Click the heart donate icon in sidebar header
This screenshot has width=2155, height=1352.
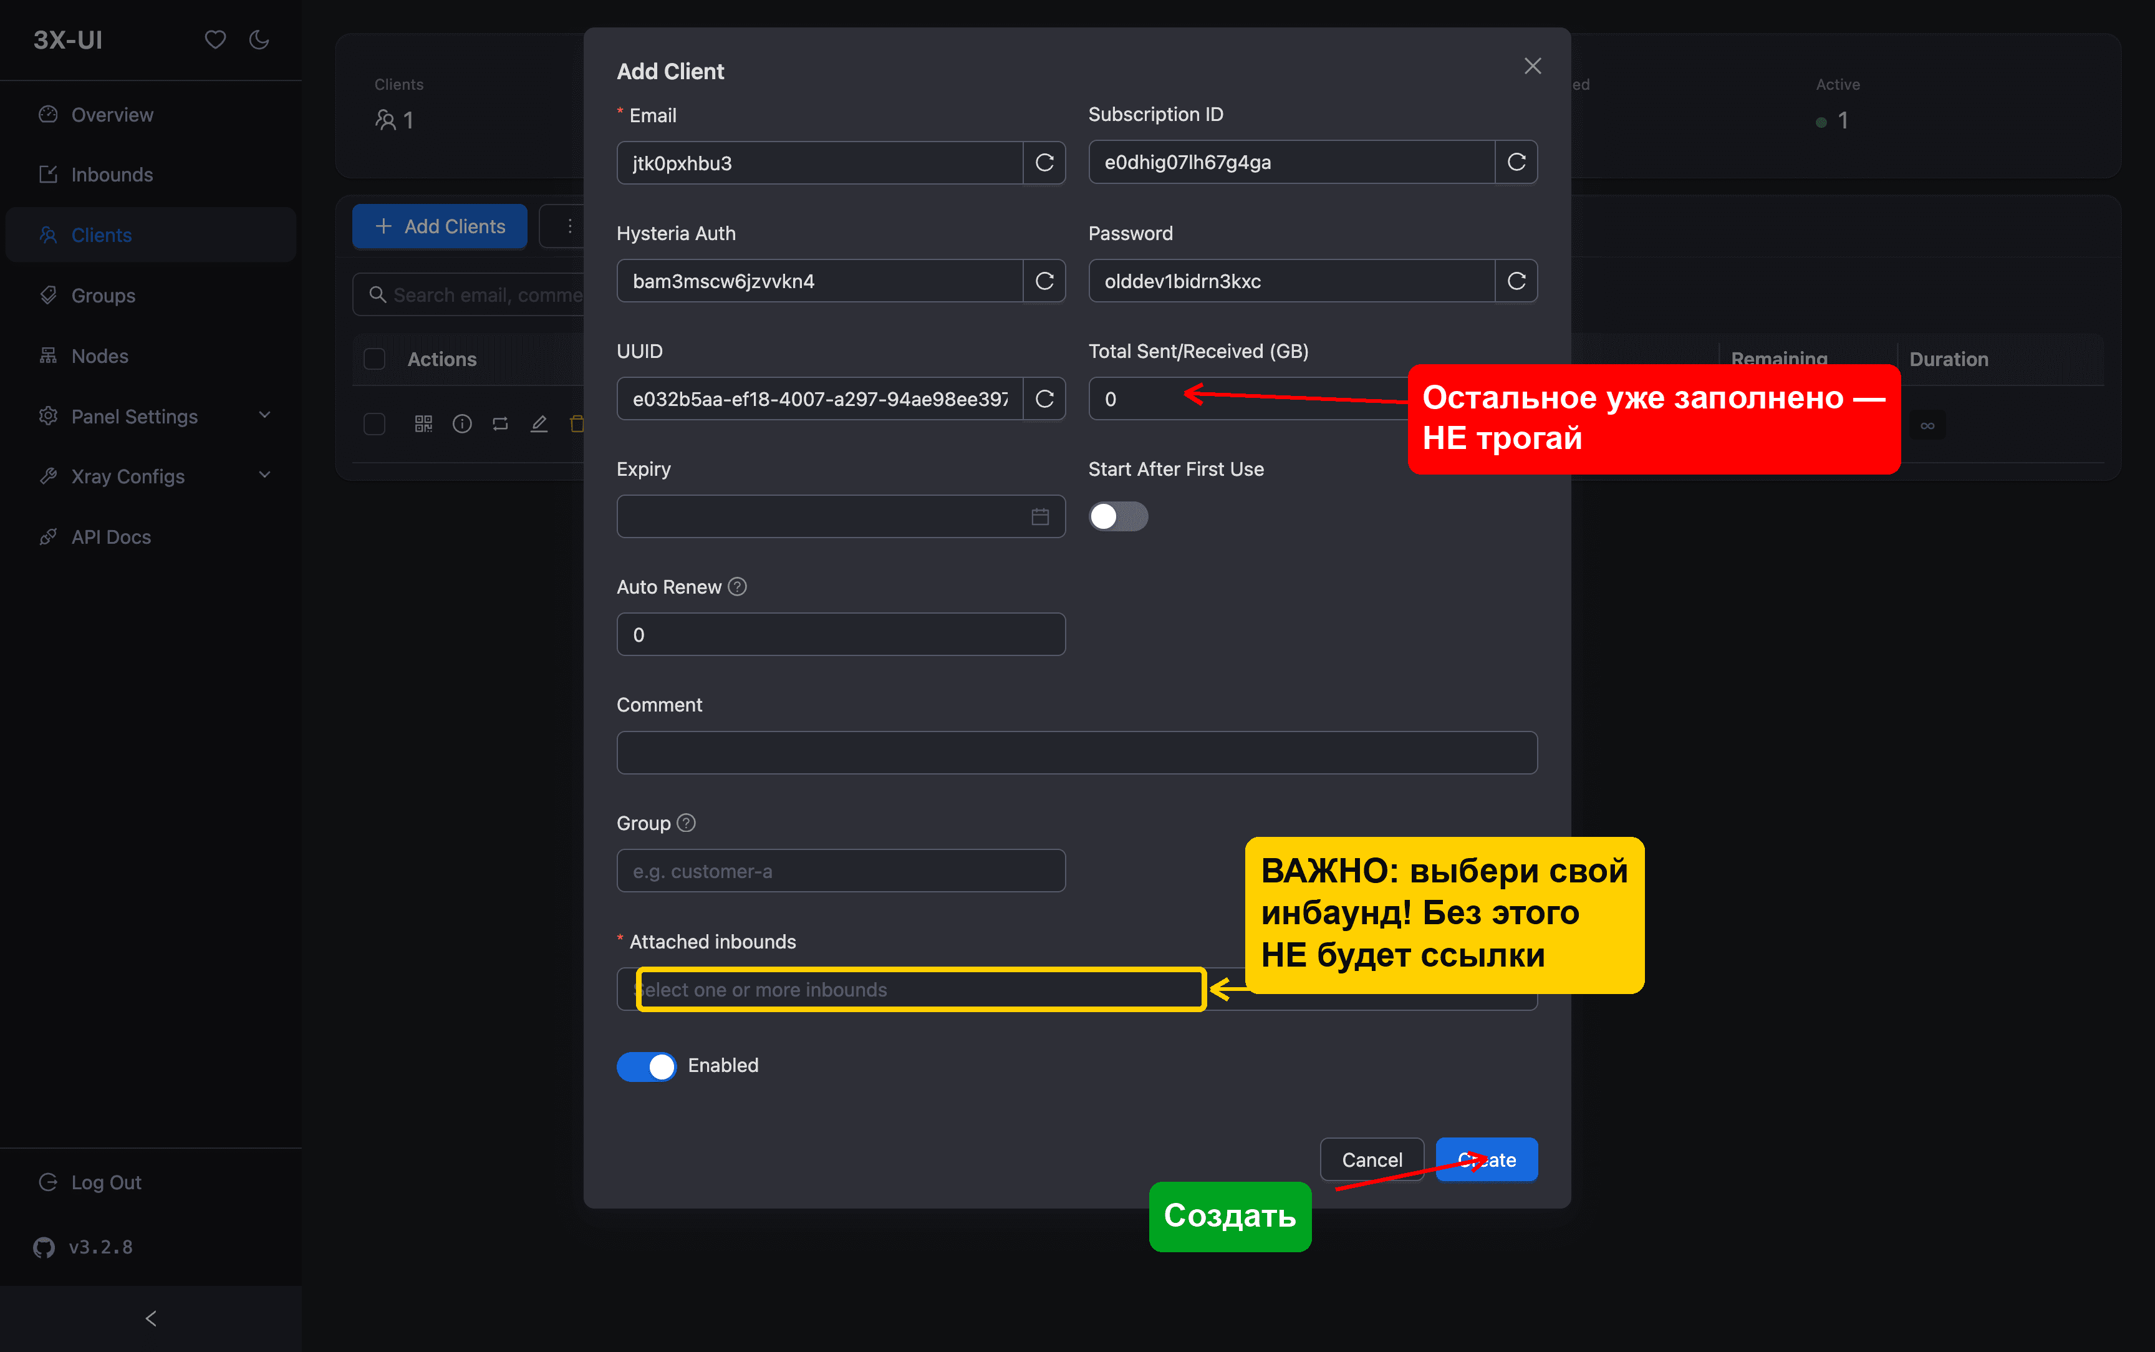click(x=215, y=41)
